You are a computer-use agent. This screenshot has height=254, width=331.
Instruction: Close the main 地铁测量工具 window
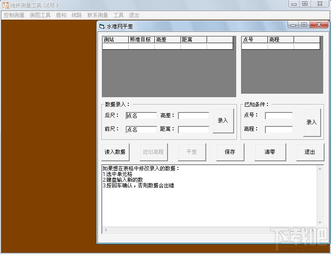click(x=320, y=3)
